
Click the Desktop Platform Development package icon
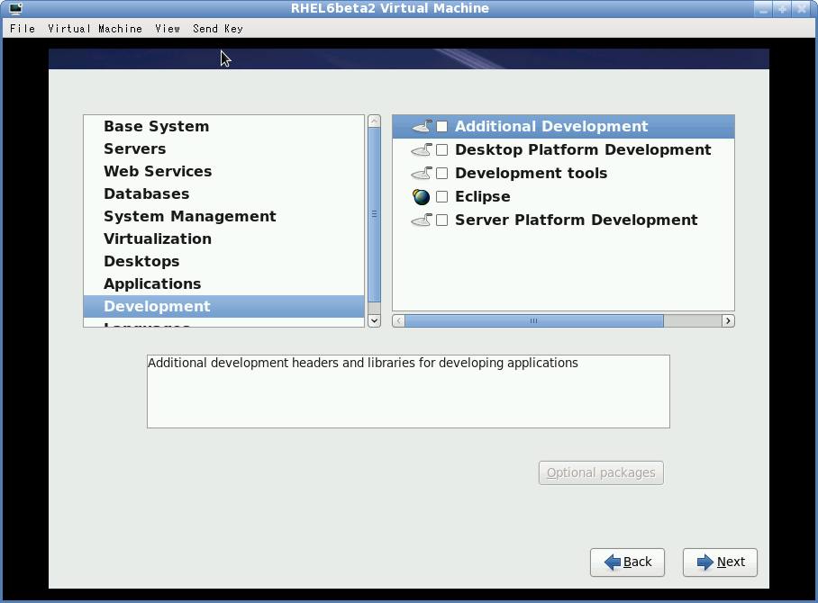pyautogui.click(x=422, y=150)
